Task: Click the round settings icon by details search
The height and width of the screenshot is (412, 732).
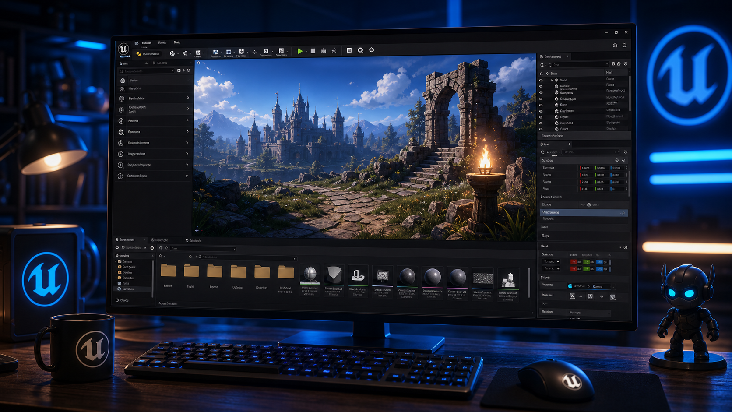Action: (625, 152)
